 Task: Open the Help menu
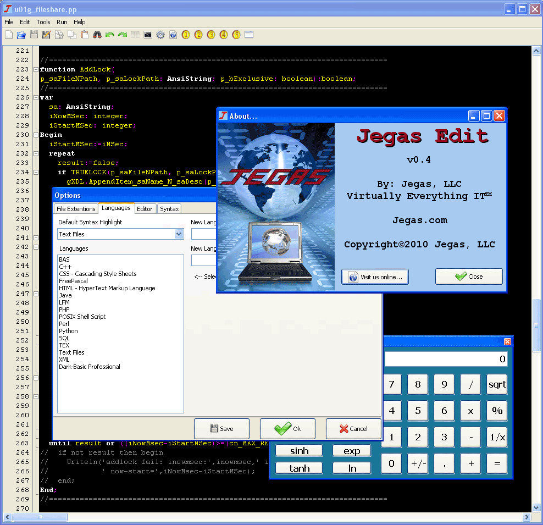79,22
